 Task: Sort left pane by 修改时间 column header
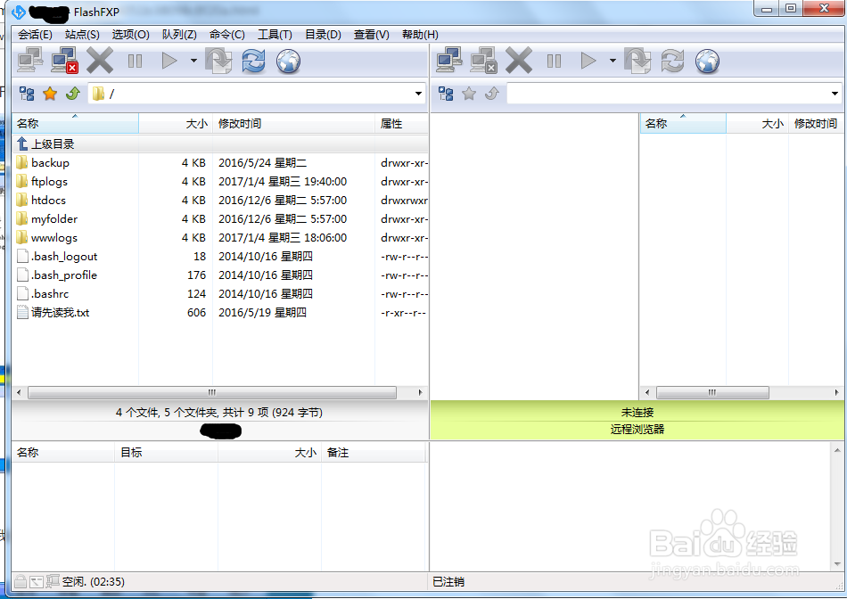click(294, 124)
